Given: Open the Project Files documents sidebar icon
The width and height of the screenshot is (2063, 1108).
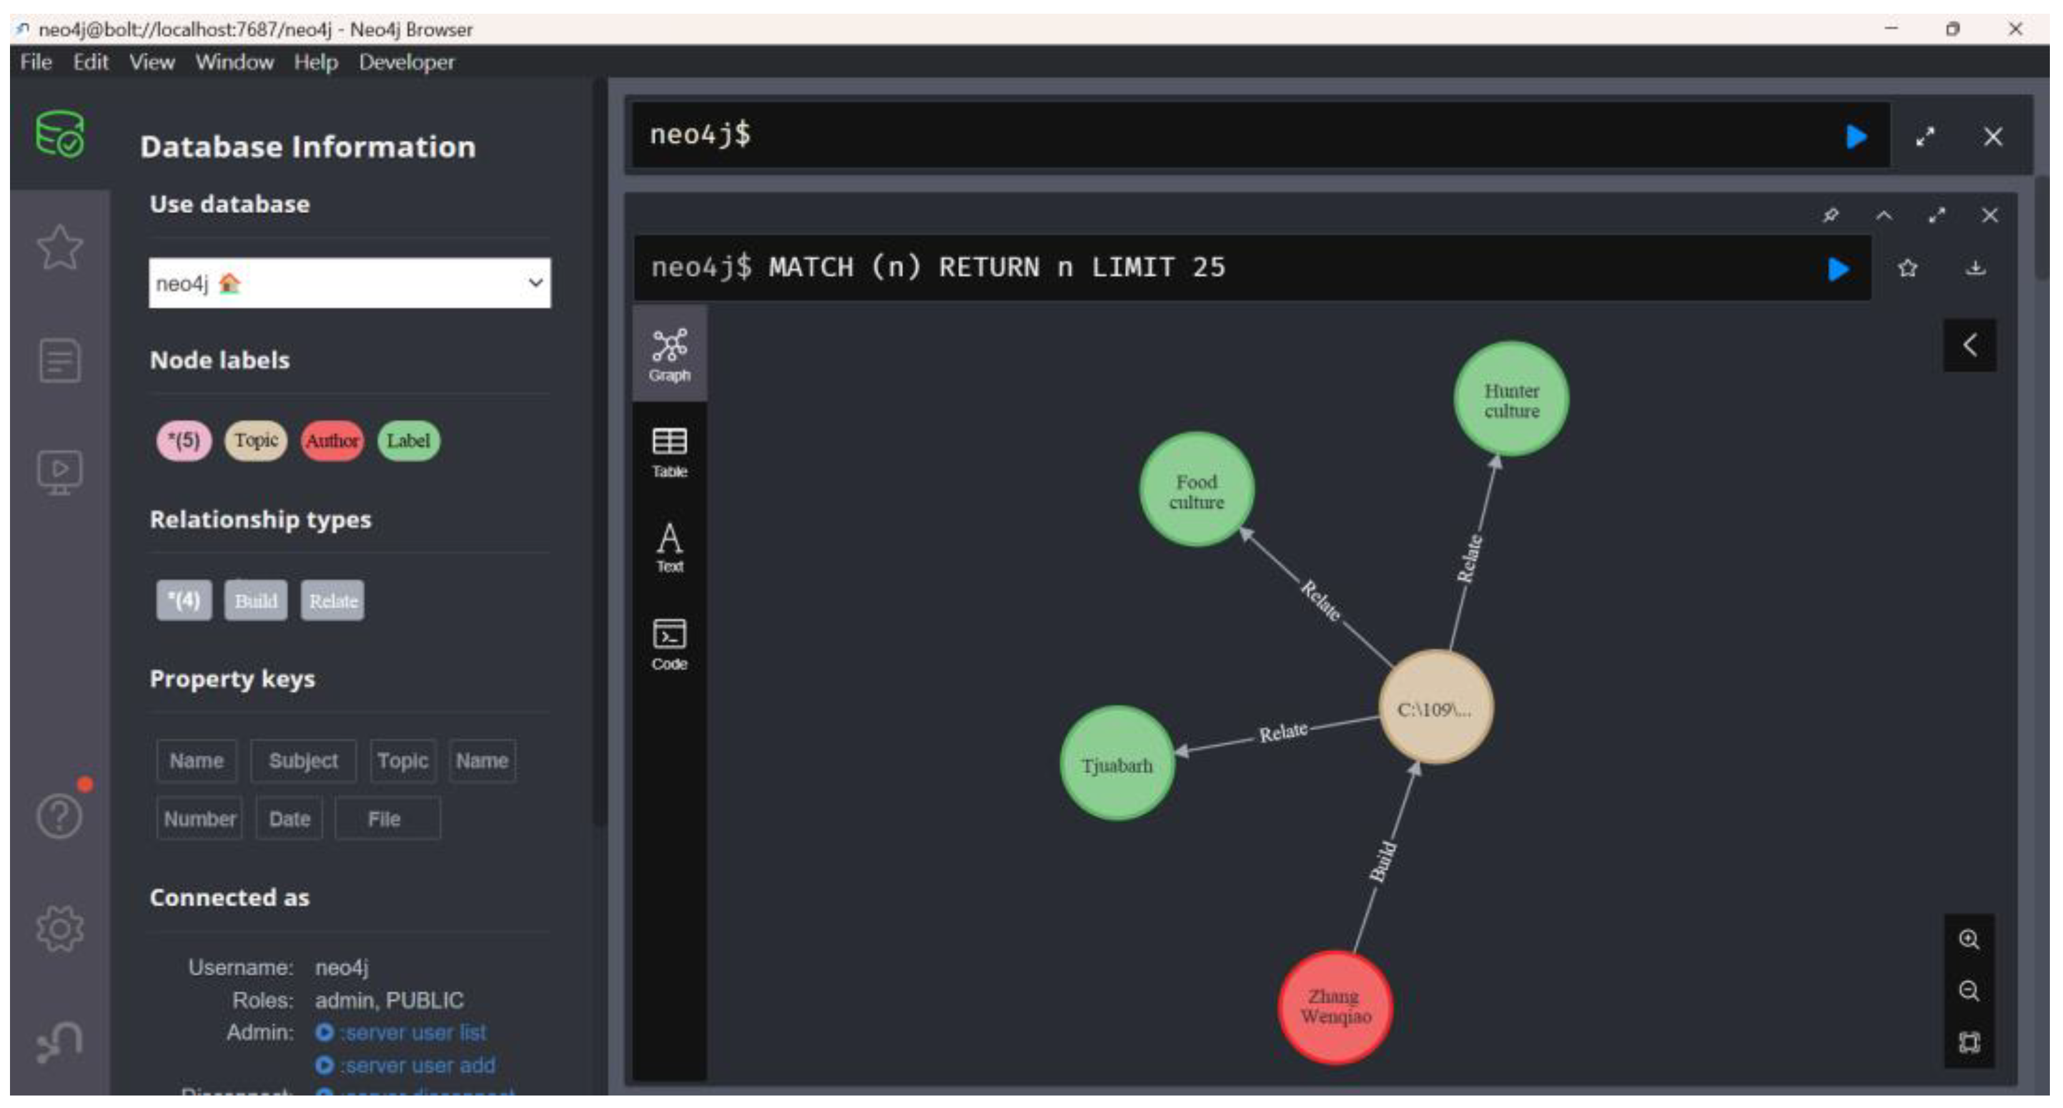Looking at the screenshot, I should 59,360.
